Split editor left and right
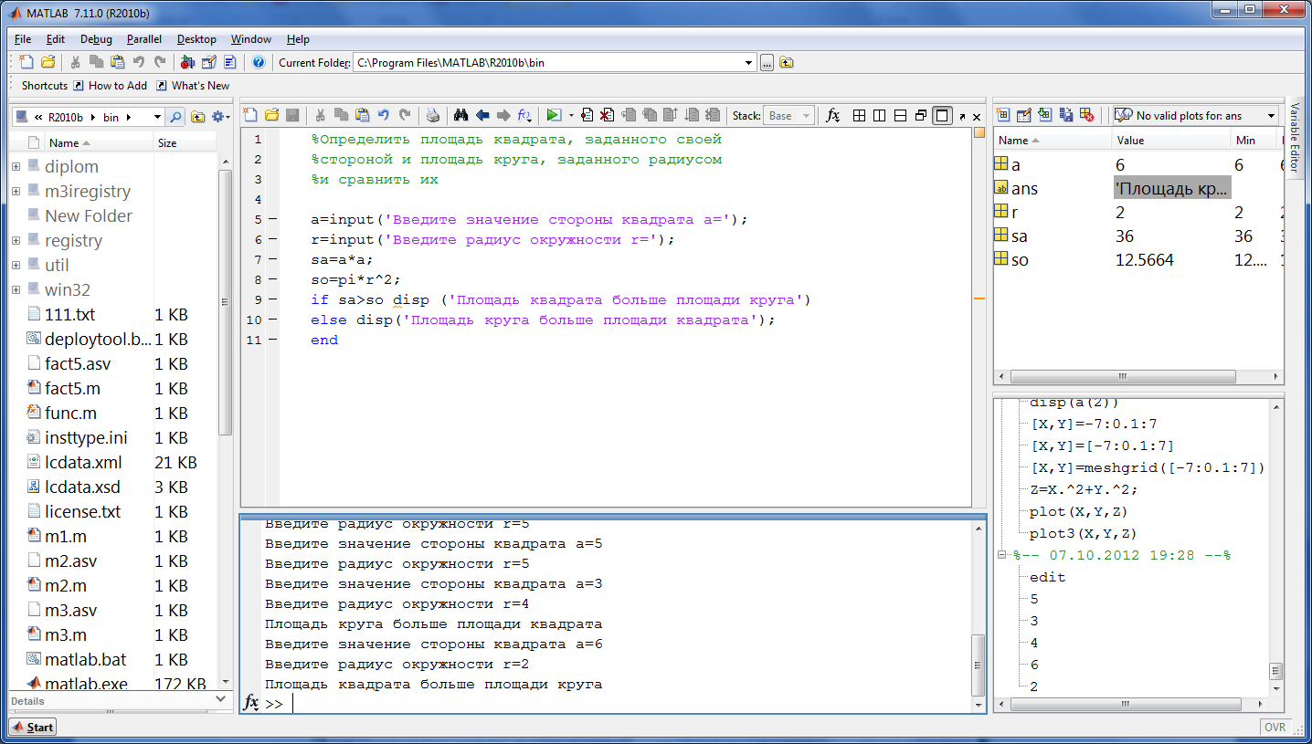Viewport: 1312px width, 744px height. [879, 115]
